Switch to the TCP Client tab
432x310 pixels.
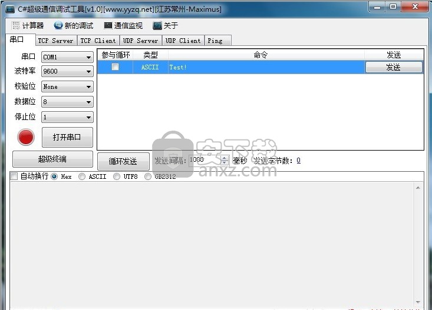pyautogui.click(x=98, y=41)
